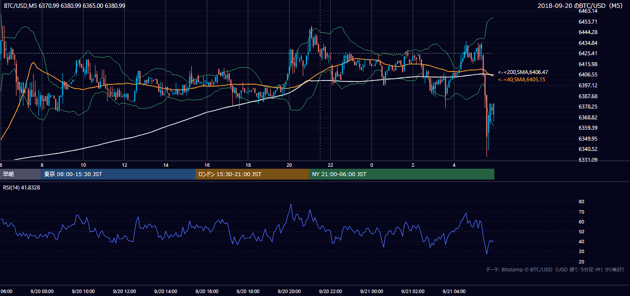Click hour label 8 under price chart
The image size is (630, 296).
coord(42,165)
